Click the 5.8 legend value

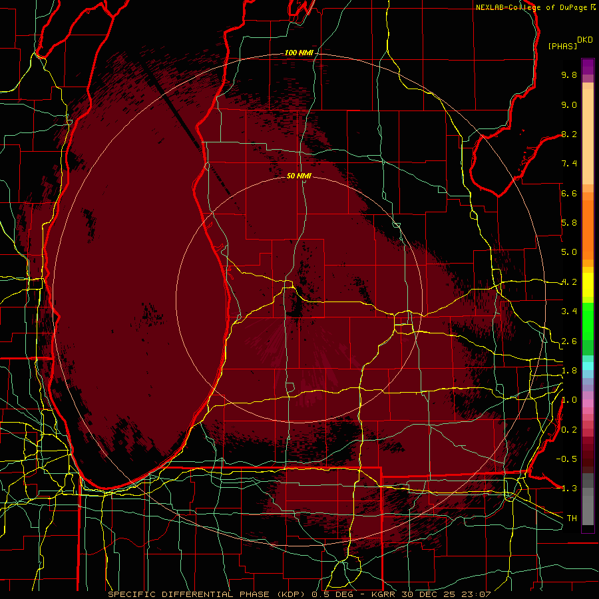click(569, 223)
